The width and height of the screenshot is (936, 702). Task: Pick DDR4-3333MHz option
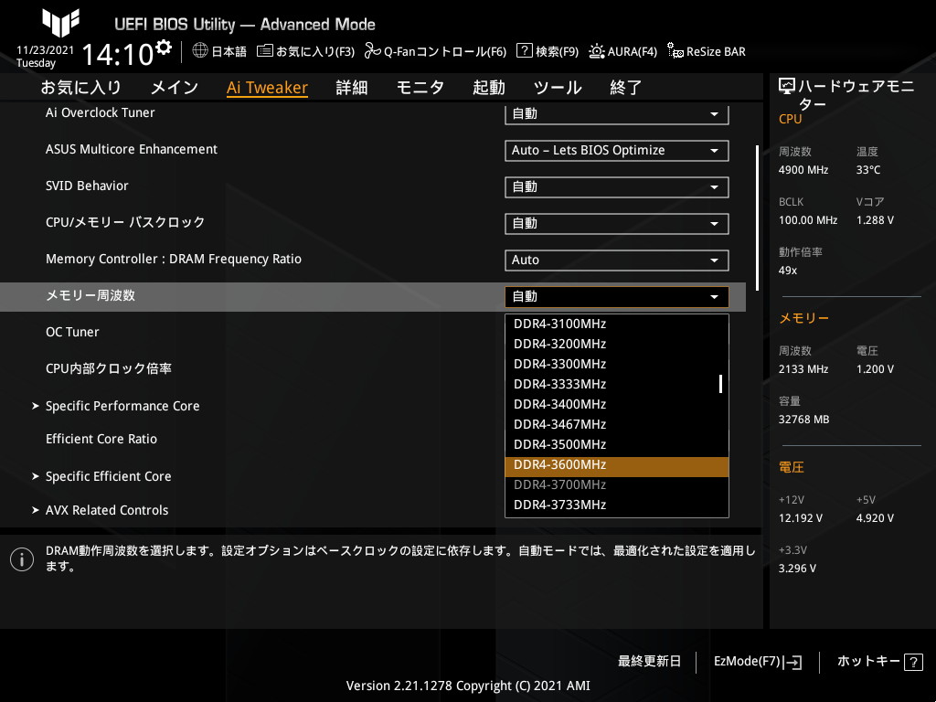[x=617, y=384]
